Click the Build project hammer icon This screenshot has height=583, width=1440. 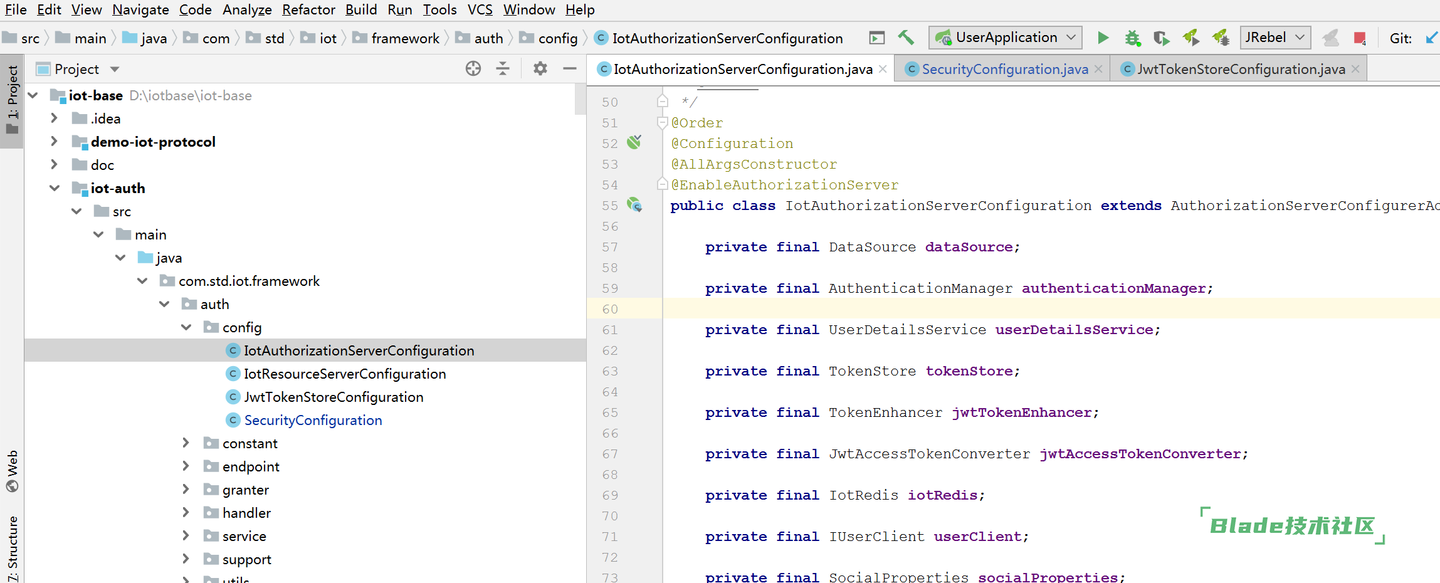coord(906,38)
